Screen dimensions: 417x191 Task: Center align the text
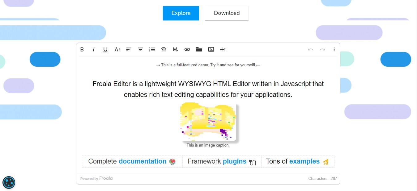point(140,49)
